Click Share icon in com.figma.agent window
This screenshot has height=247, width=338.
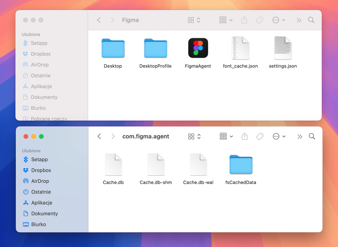pos(245,136)
